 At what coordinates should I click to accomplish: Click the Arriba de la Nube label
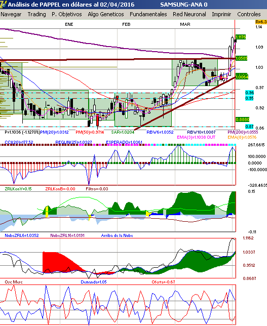click(117, 235)
